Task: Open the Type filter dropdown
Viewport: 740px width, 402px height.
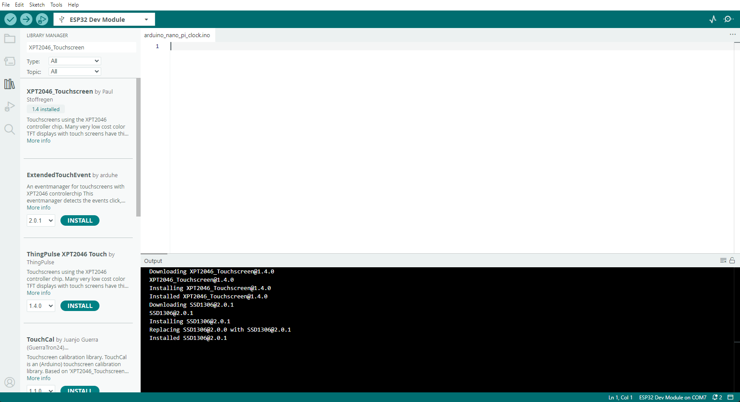Action: pos(75,61)
